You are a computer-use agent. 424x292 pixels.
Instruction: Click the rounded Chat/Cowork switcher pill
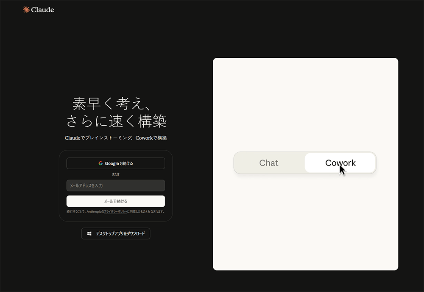(305, 163)
